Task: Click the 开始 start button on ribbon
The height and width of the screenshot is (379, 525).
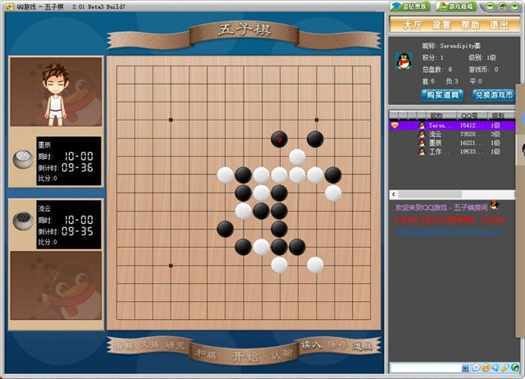Action: pyautogui.click(x=244, y=356)
